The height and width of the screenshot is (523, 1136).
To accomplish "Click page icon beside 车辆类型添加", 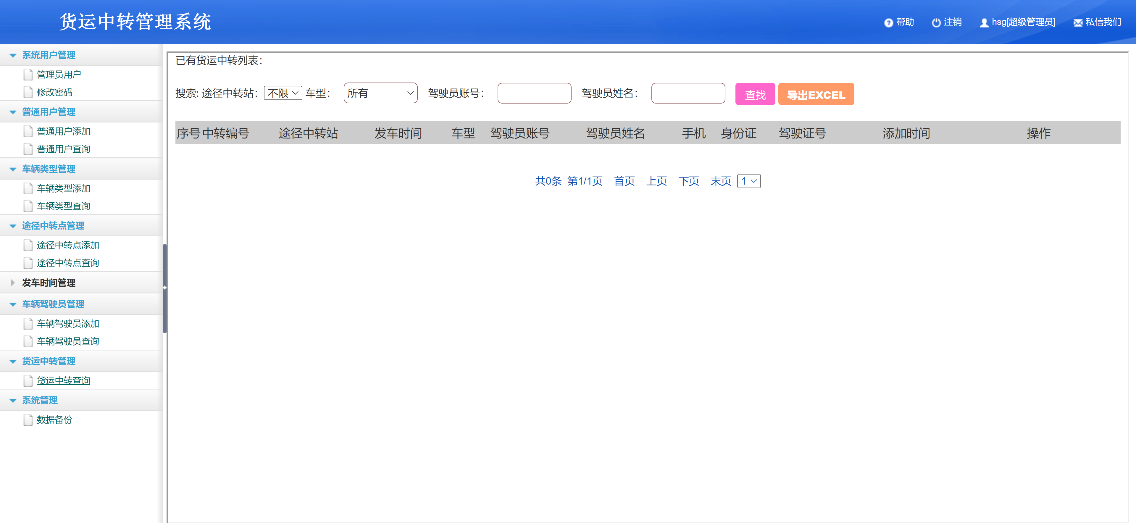I will (x=28, y=188).
